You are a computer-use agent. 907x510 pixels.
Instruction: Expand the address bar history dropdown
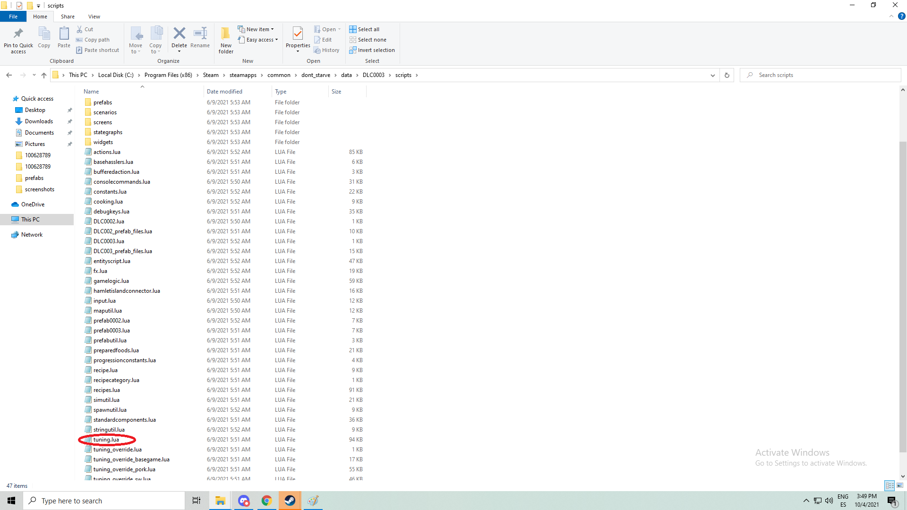(712, 75)
